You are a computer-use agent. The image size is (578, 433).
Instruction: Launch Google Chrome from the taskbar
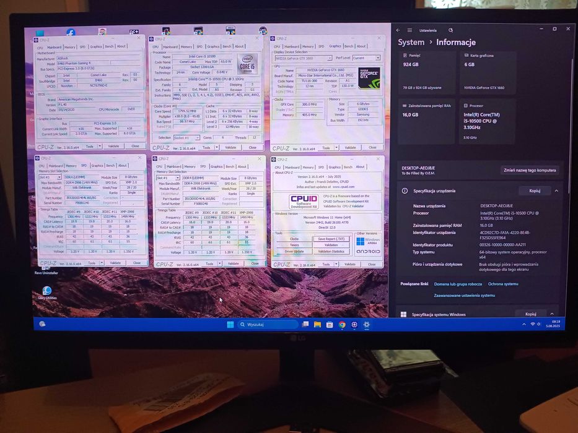(x=342, y=324)
